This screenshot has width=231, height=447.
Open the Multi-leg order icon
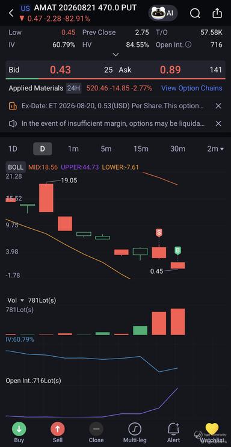pyautogui.click(x=135, y=429)
